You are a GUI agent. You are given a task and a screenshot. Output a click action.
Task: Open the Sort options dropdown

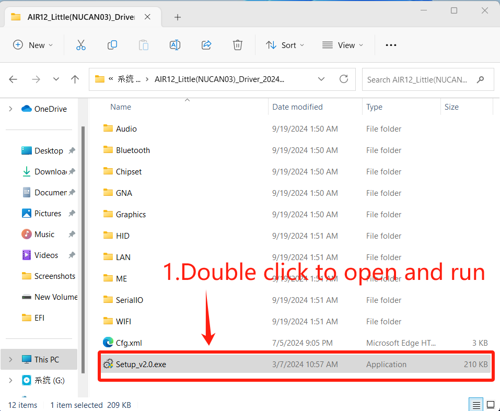[x=285, y=45]
